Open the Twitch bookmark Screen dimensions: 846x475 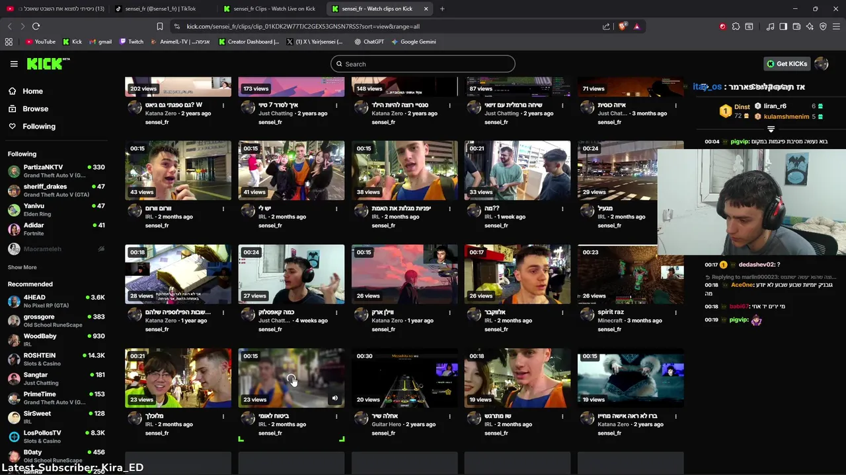pyautogui.click(x=132, y=42)
